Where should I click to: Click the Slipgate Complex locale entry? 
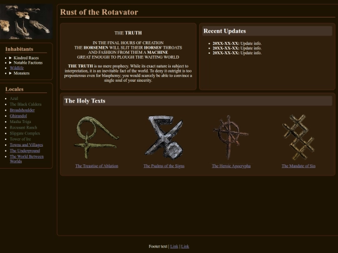(25, 134)
